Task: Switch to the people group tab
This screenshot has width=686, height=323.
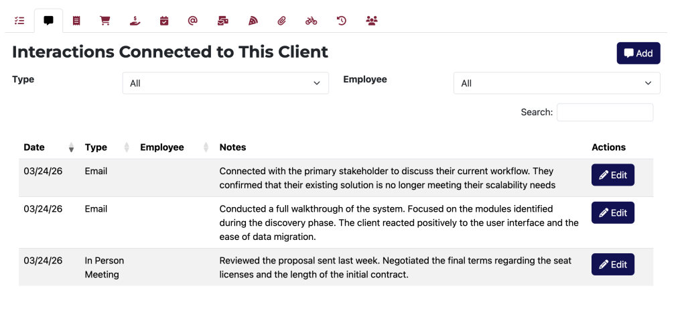Action: point(372,21)
